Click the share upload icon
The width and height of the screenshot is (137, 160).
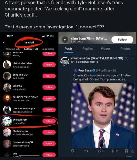[133, 151]
